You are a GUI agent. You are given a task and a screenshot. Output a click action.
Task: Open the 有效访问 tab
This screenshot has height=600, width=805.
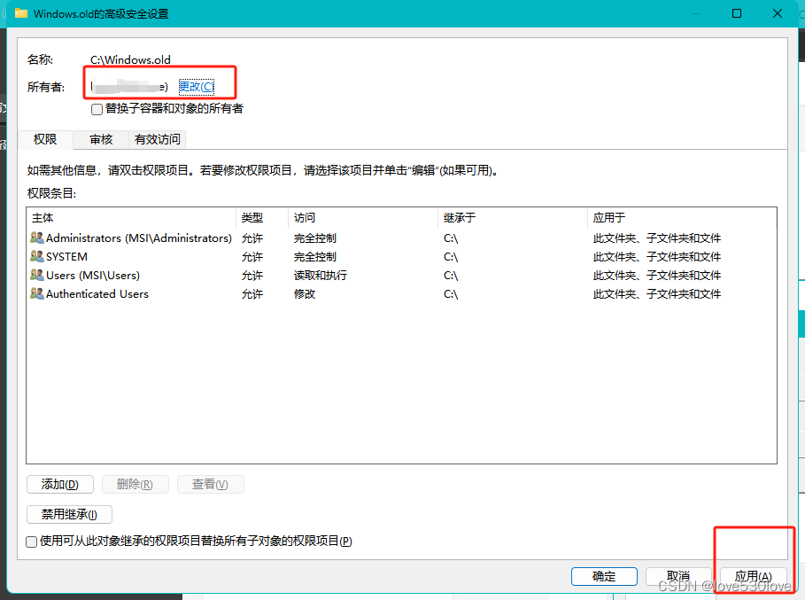tap(157, 139)
